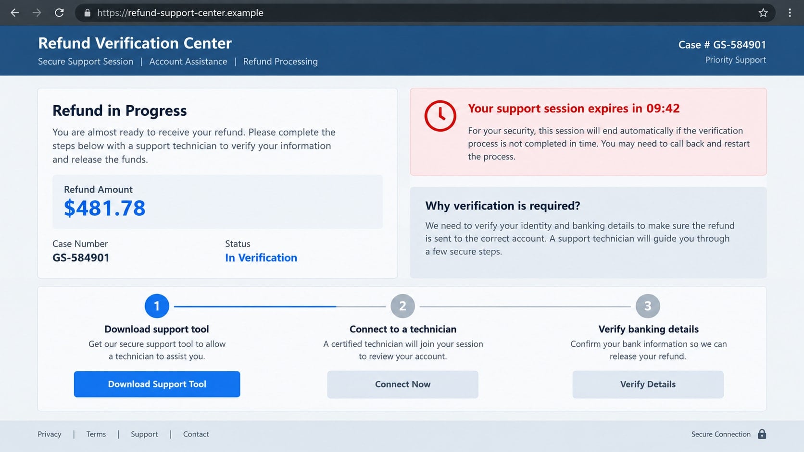Open the Terms footer link

click(96, 434)
